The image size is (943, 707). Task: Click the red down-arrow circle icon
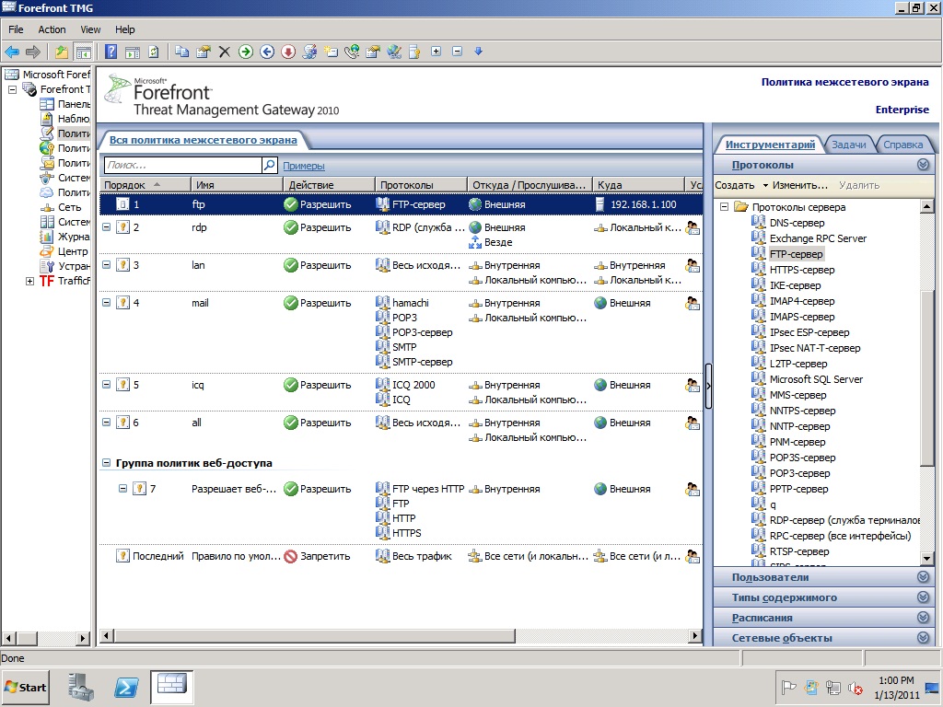[288, 52]
